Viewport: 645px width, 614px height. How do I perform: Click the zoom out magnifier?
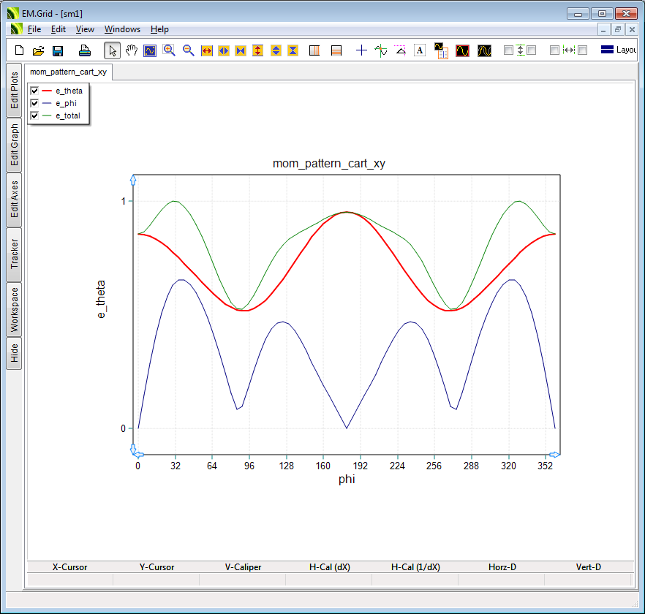pos(188,50)
